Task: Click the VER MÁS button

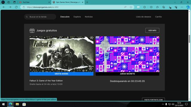Action: point(152,30)
